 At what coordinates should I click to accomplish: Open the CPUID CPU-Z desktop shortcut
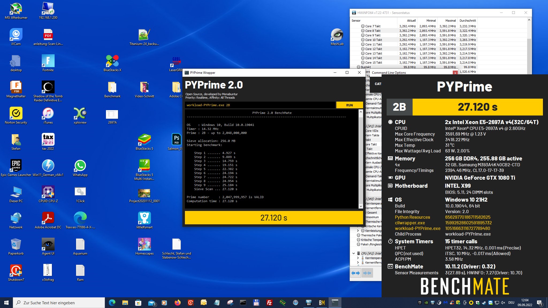coord(48,194)
